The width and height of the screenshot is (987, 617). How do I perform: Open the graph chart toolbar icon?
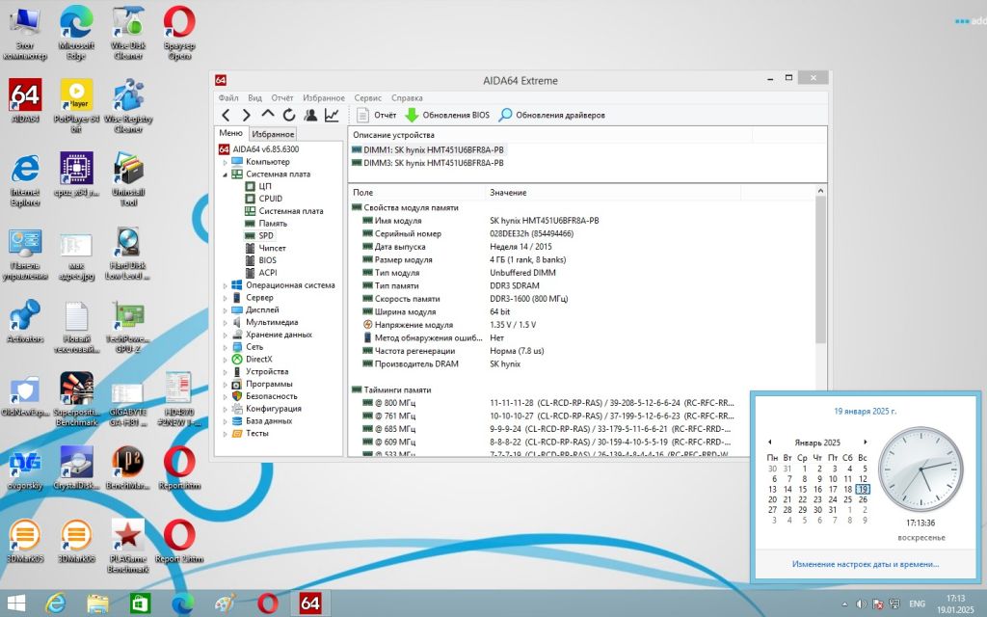pos(332,116)
